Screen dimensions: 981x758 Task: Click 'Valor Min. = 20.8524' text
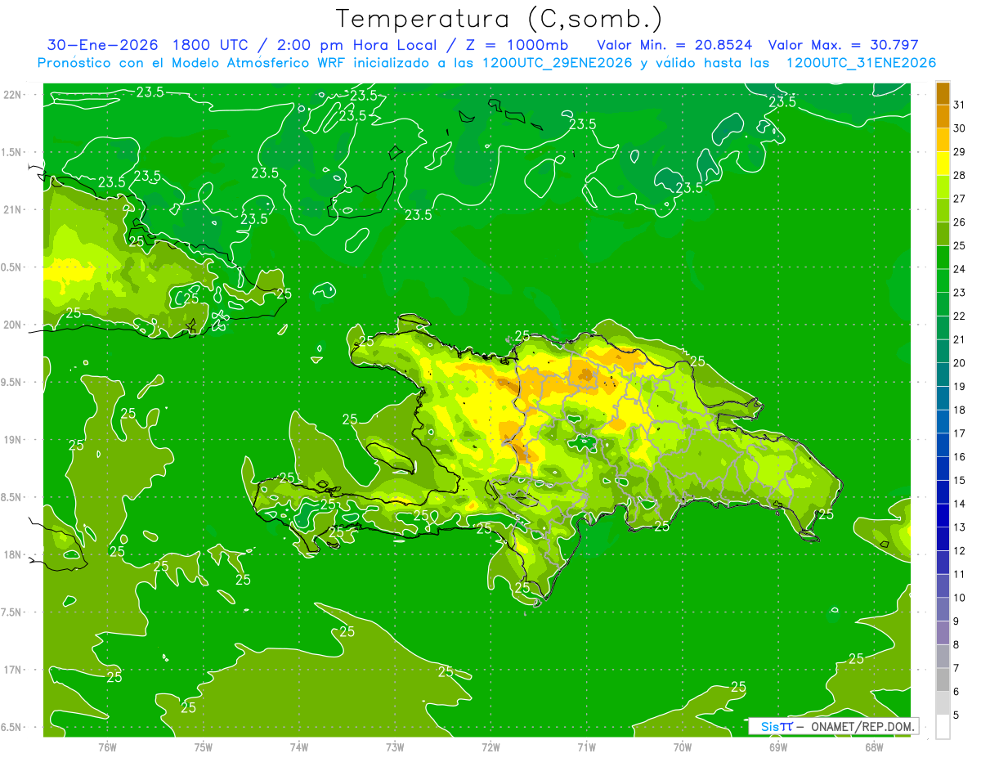pos(674,45)
